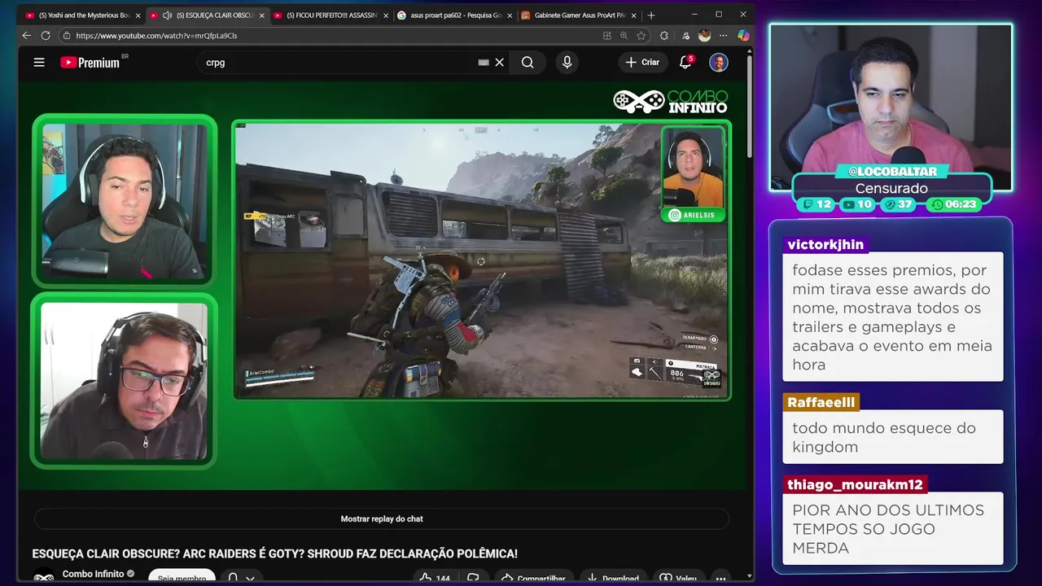The image size is (1042, 586).
Task: Click the Seja membro join button
Action: [182, 577]
